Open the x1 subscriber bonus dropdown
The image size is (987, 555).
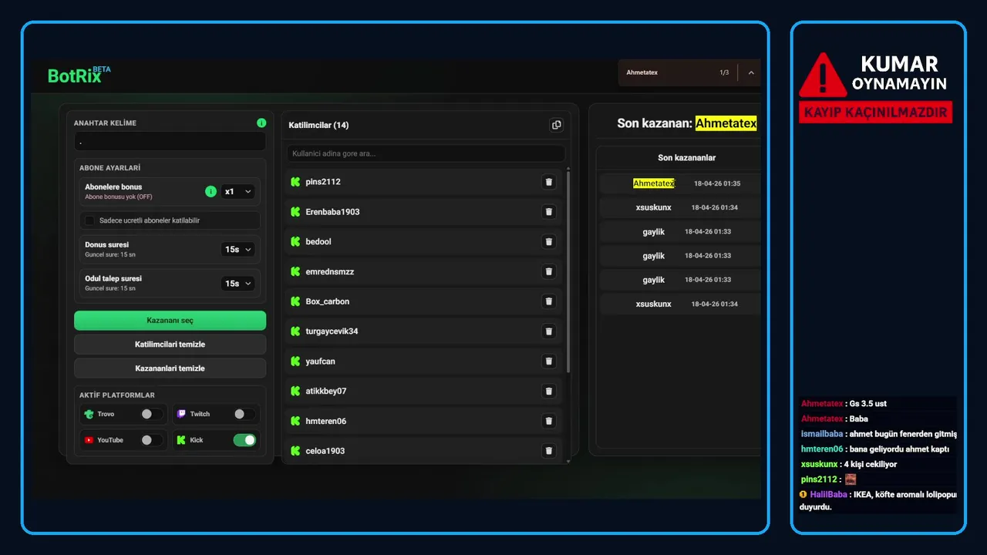pos(237,191)
